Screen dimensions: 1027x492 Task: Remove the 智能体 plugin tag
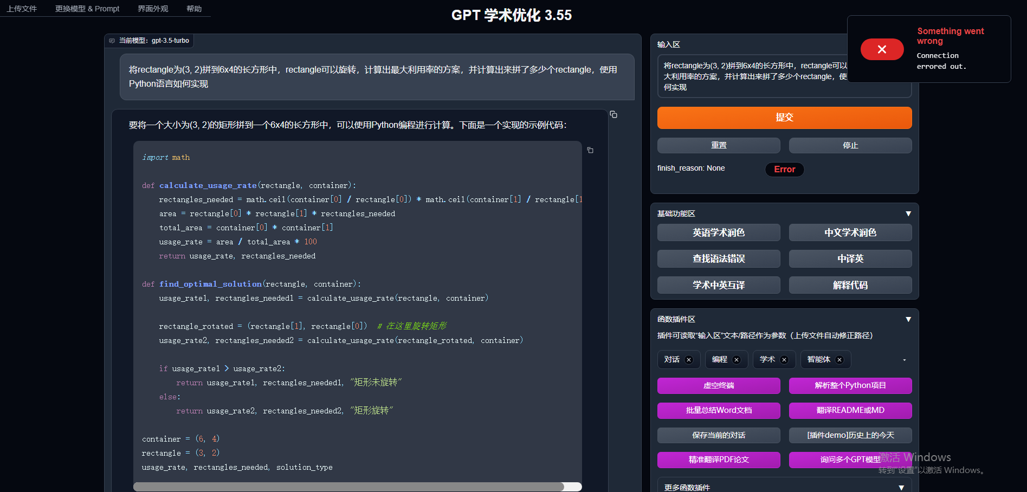tap(839, 359)
